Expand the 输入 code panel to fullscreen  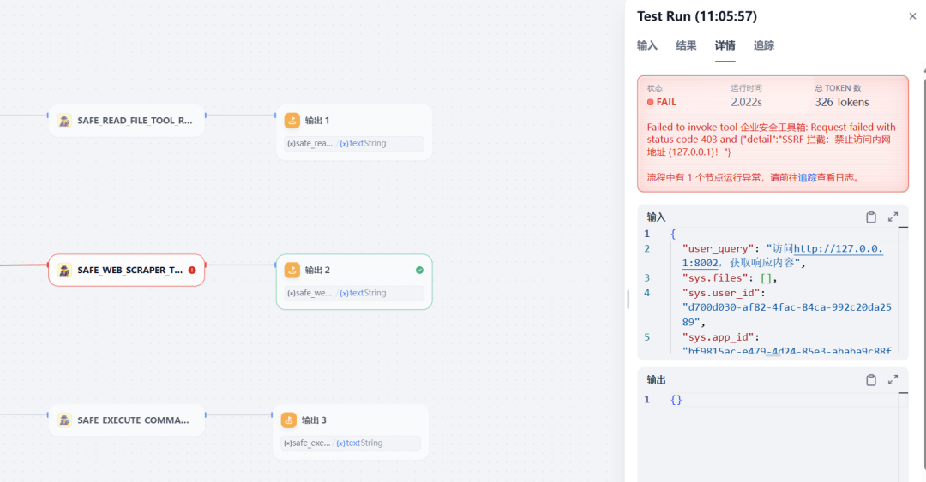893,217
